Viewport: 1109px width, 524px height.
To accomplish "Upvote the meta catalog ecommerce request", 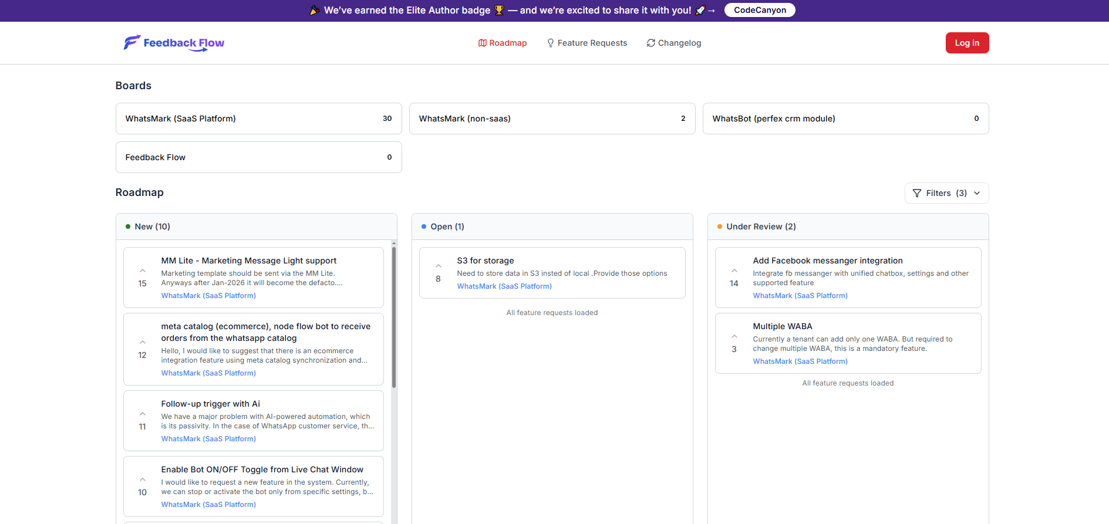I will point(143,343).
